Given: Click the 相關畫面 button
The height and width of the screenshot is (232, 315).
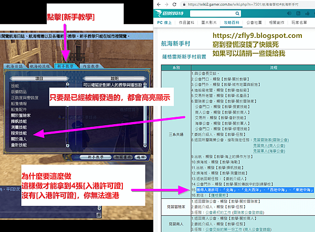Looking at the screenshot, I should click(123, 157).
